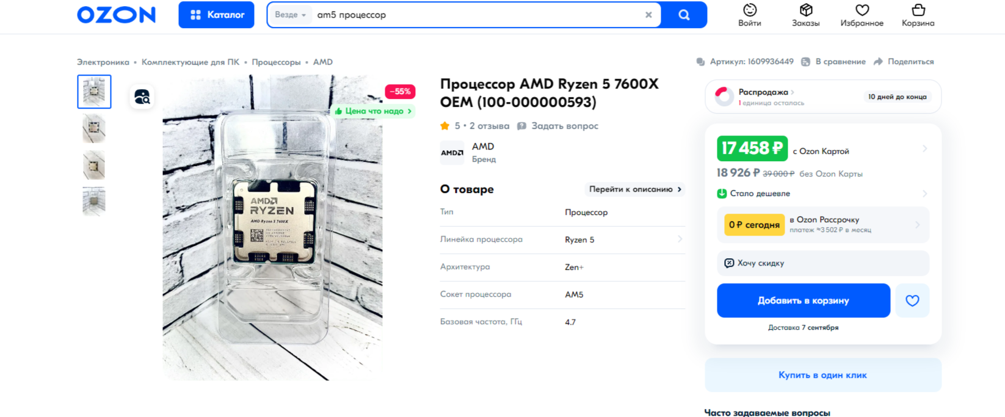Select the second product thumbnail

[x=94, y=128]
